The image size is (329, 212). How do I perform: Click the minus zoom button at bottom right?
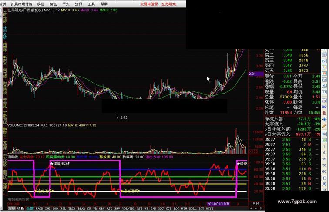click(x=256, y=209)
